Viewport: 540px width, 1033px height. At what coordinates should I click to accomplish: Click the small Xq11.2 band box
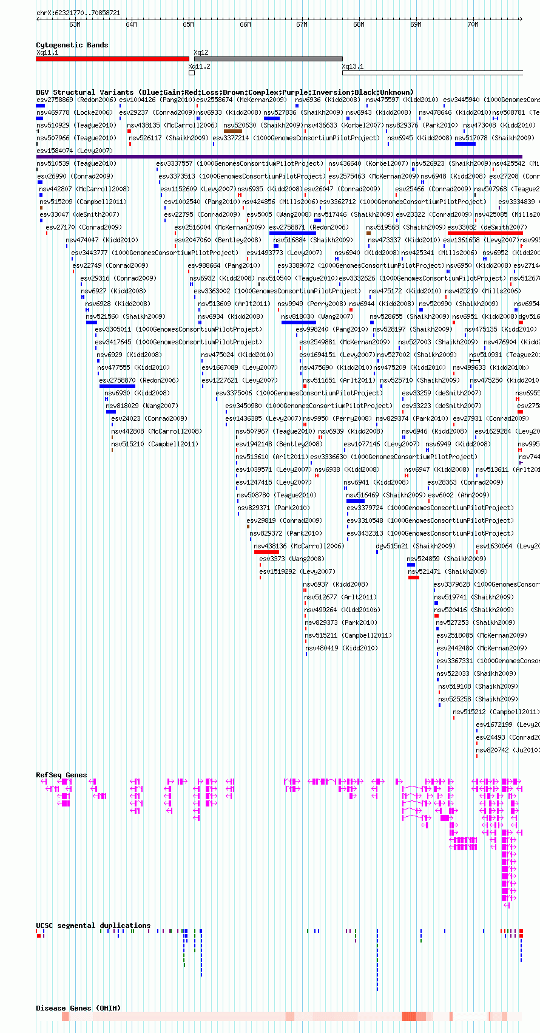[x=192, y=73]
